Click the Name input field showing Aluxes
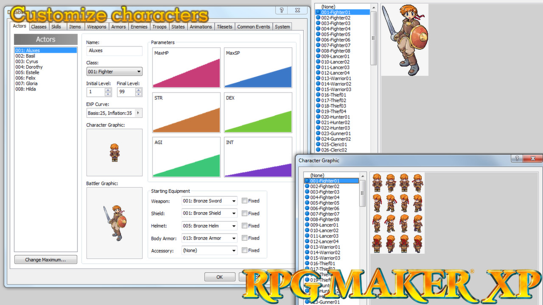This screenshot has height=305, width=543. (x=114, y=51)
